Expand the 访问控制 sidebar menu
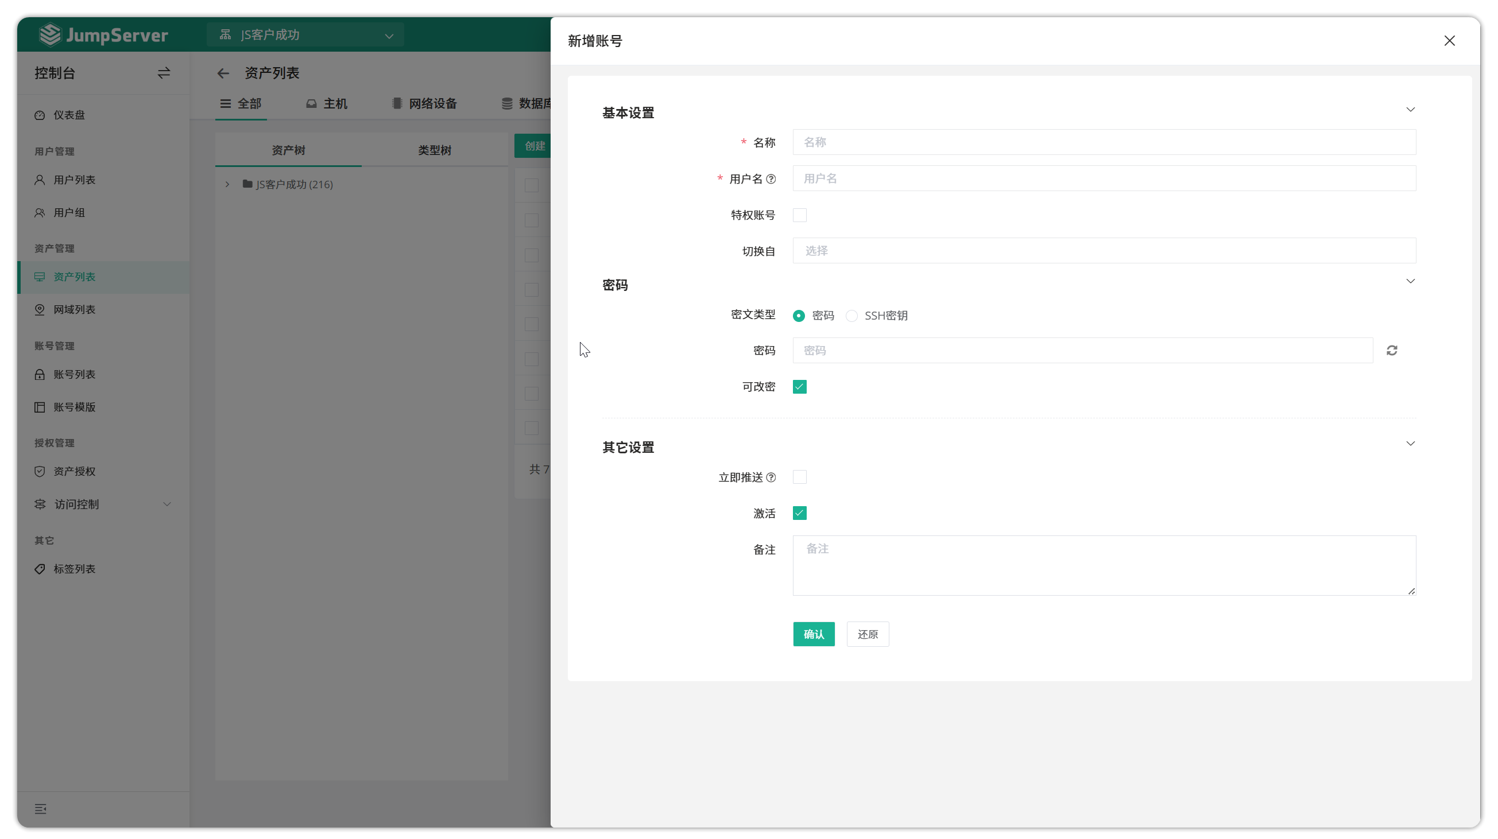The width and height of the screenshot is (1498, 839). [x=103, y=504]
